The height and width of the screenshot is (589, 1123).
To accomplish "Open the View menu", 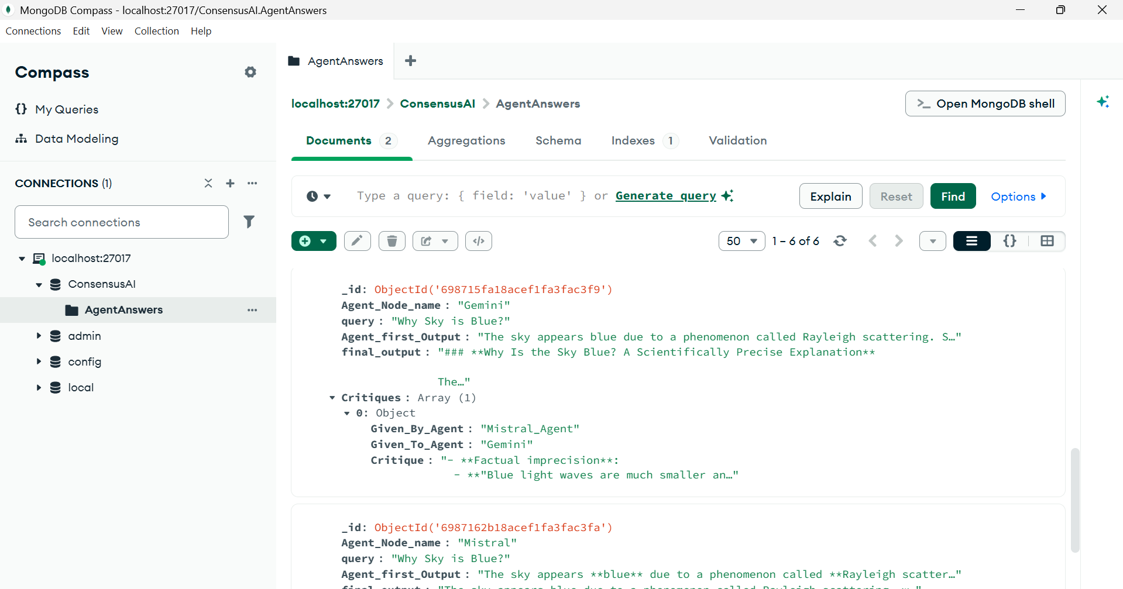I will coord(112,31).
